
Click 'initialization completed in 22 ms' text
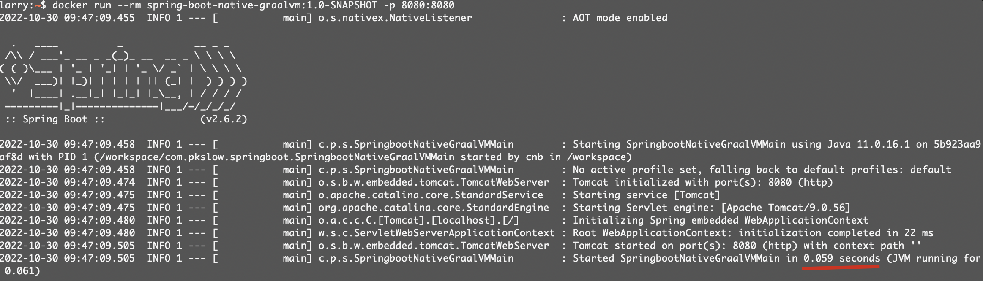pyautogui.click(x=836, y=233)
